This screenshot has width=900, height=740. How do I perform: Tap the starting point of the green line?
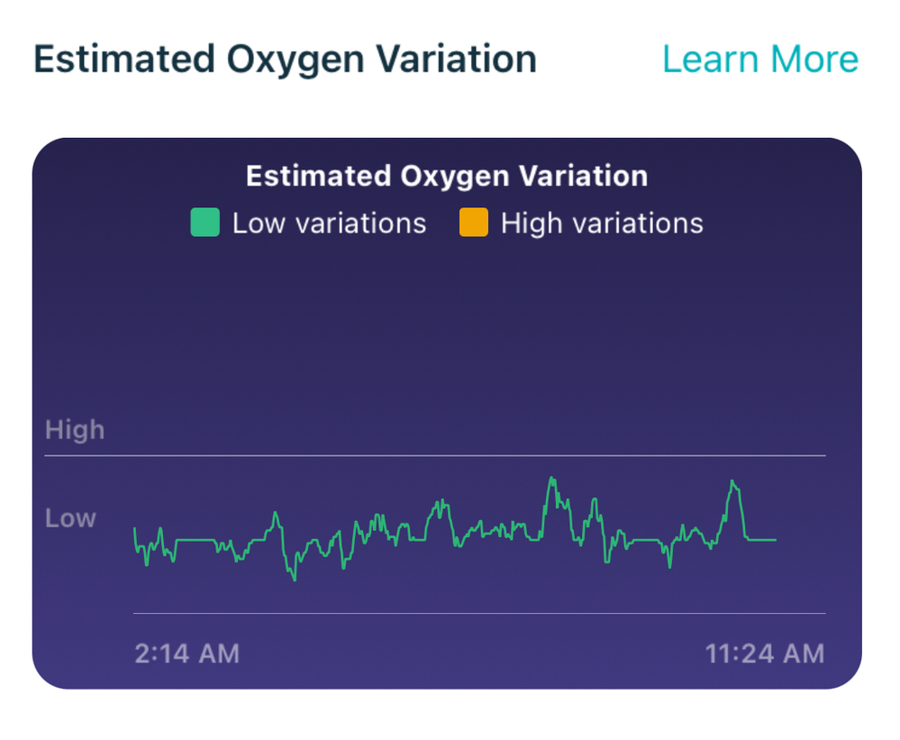[135, 530]
